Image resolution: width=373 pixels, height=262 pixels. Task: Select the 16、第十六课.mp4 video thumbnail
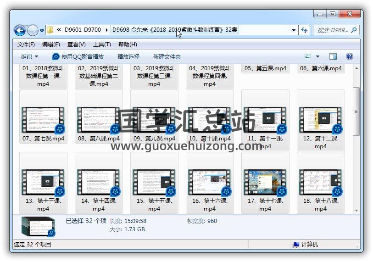(210, 182)
